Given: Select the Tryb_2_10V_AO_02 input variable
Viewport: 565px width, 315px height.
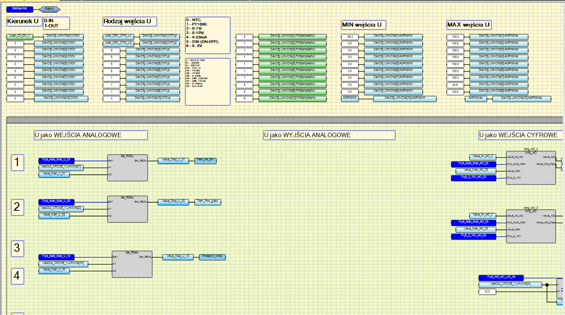Looking at the screenshot, I should pyautogui.click(x=473, y=178).
